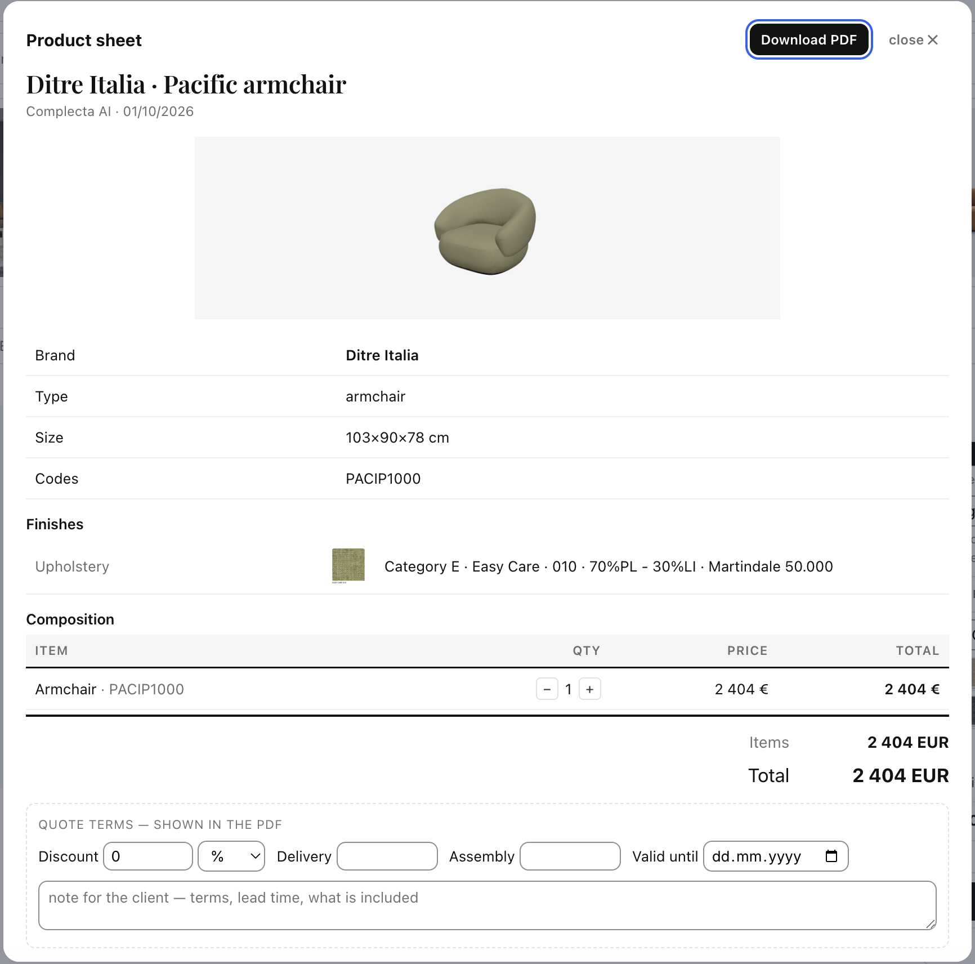Click into the Assembly input field
Viewport: 975px width, 964px height.
[x=570, y=856]
